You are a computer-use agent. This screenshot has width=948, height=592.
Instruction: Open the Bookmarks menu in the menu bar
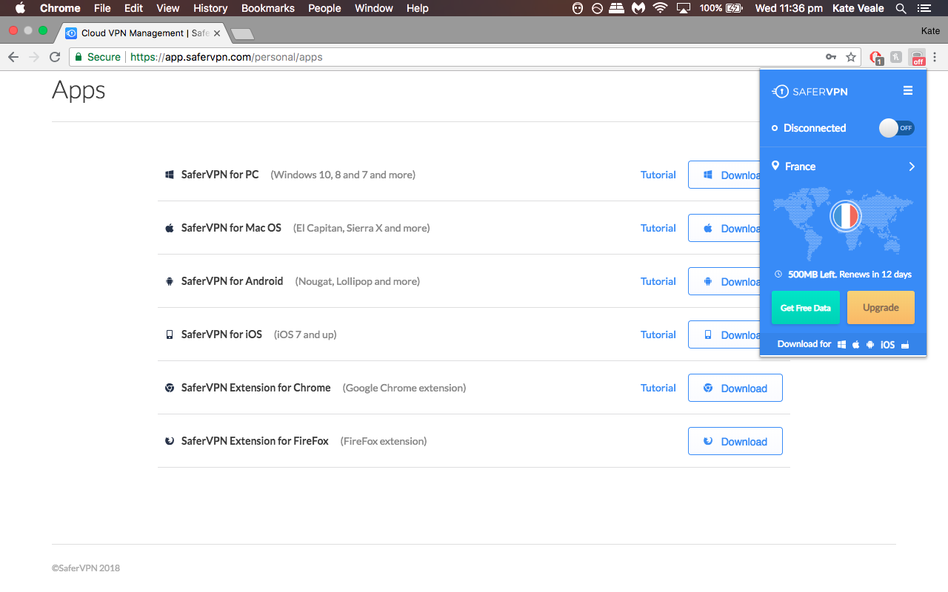(267, 8)
